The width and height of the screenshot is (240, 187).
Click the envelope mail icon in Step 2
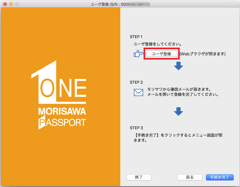139,92
